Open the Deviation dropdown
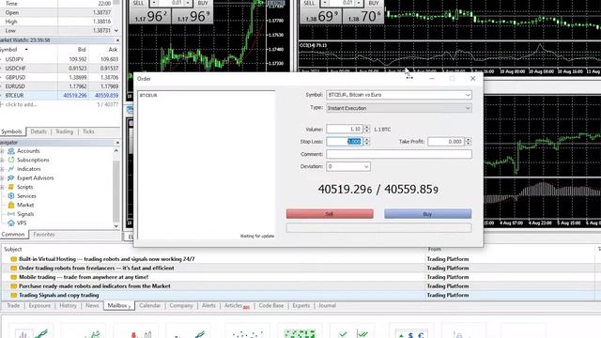This screenshot has width=601, height=338. point(366,167)
